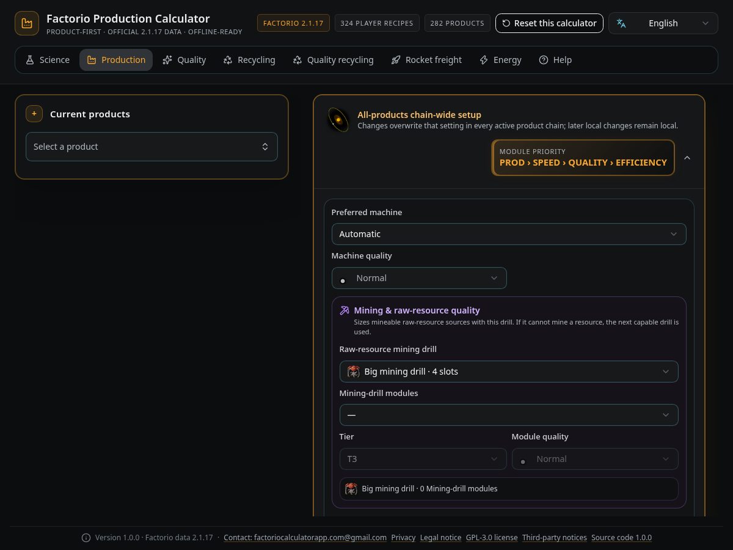This screenshot has width=733, height=550.
Task: Open the Select a product dropdown
Action: point(151,147)
